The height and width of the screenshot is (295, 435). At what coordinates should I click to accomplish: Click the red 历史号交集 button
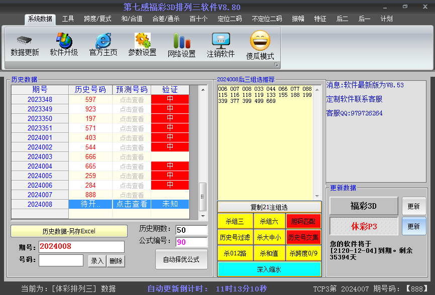point(303,237)
